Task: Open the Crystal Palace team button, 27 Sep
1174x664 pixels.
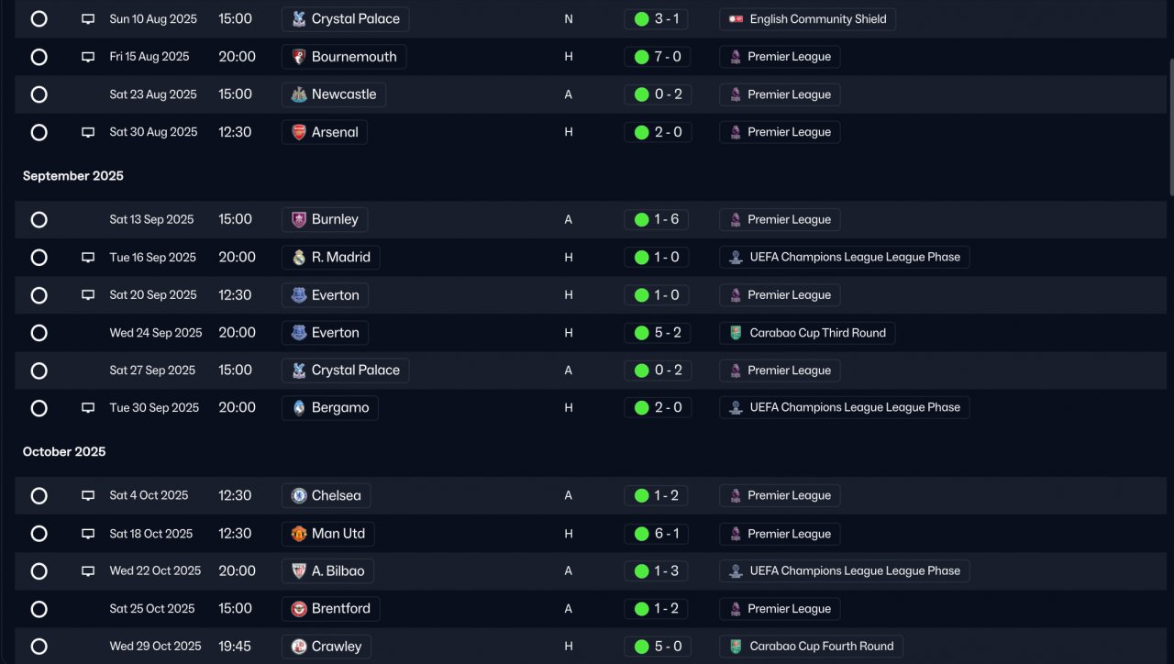Action: point(345,371)
